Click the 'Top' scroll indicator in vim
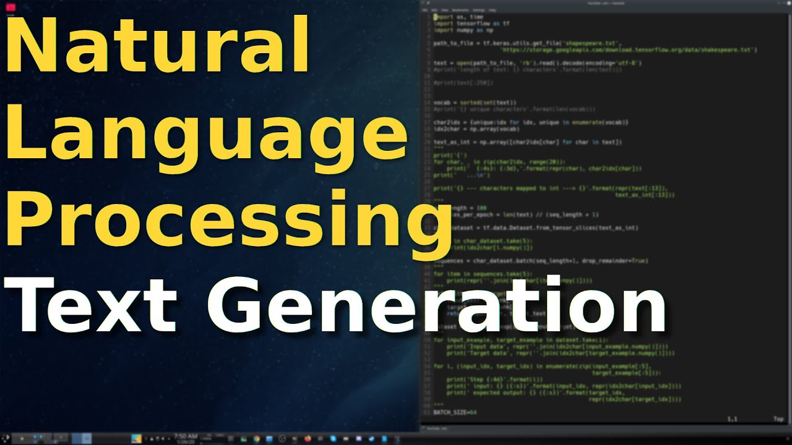 pos(778,419)
